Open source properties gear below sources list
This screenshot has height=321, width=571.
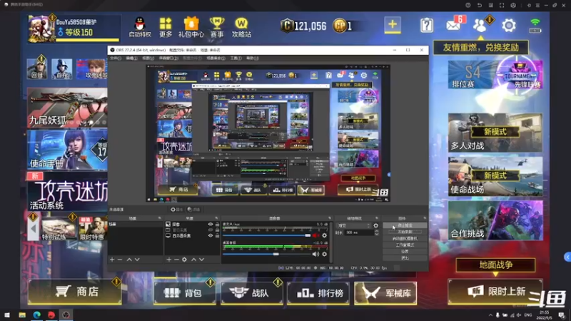click(184, 260)
